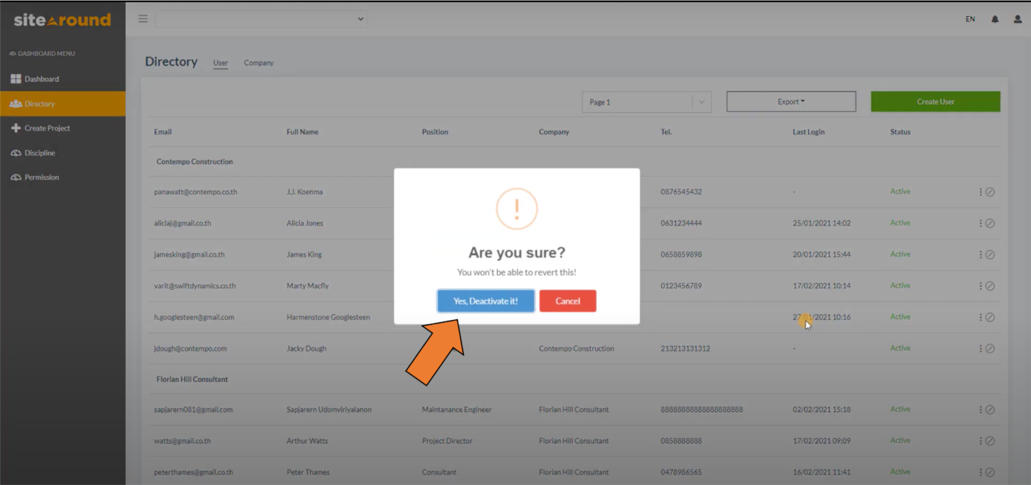Open the user profile icon top right

coord(1019,19)
